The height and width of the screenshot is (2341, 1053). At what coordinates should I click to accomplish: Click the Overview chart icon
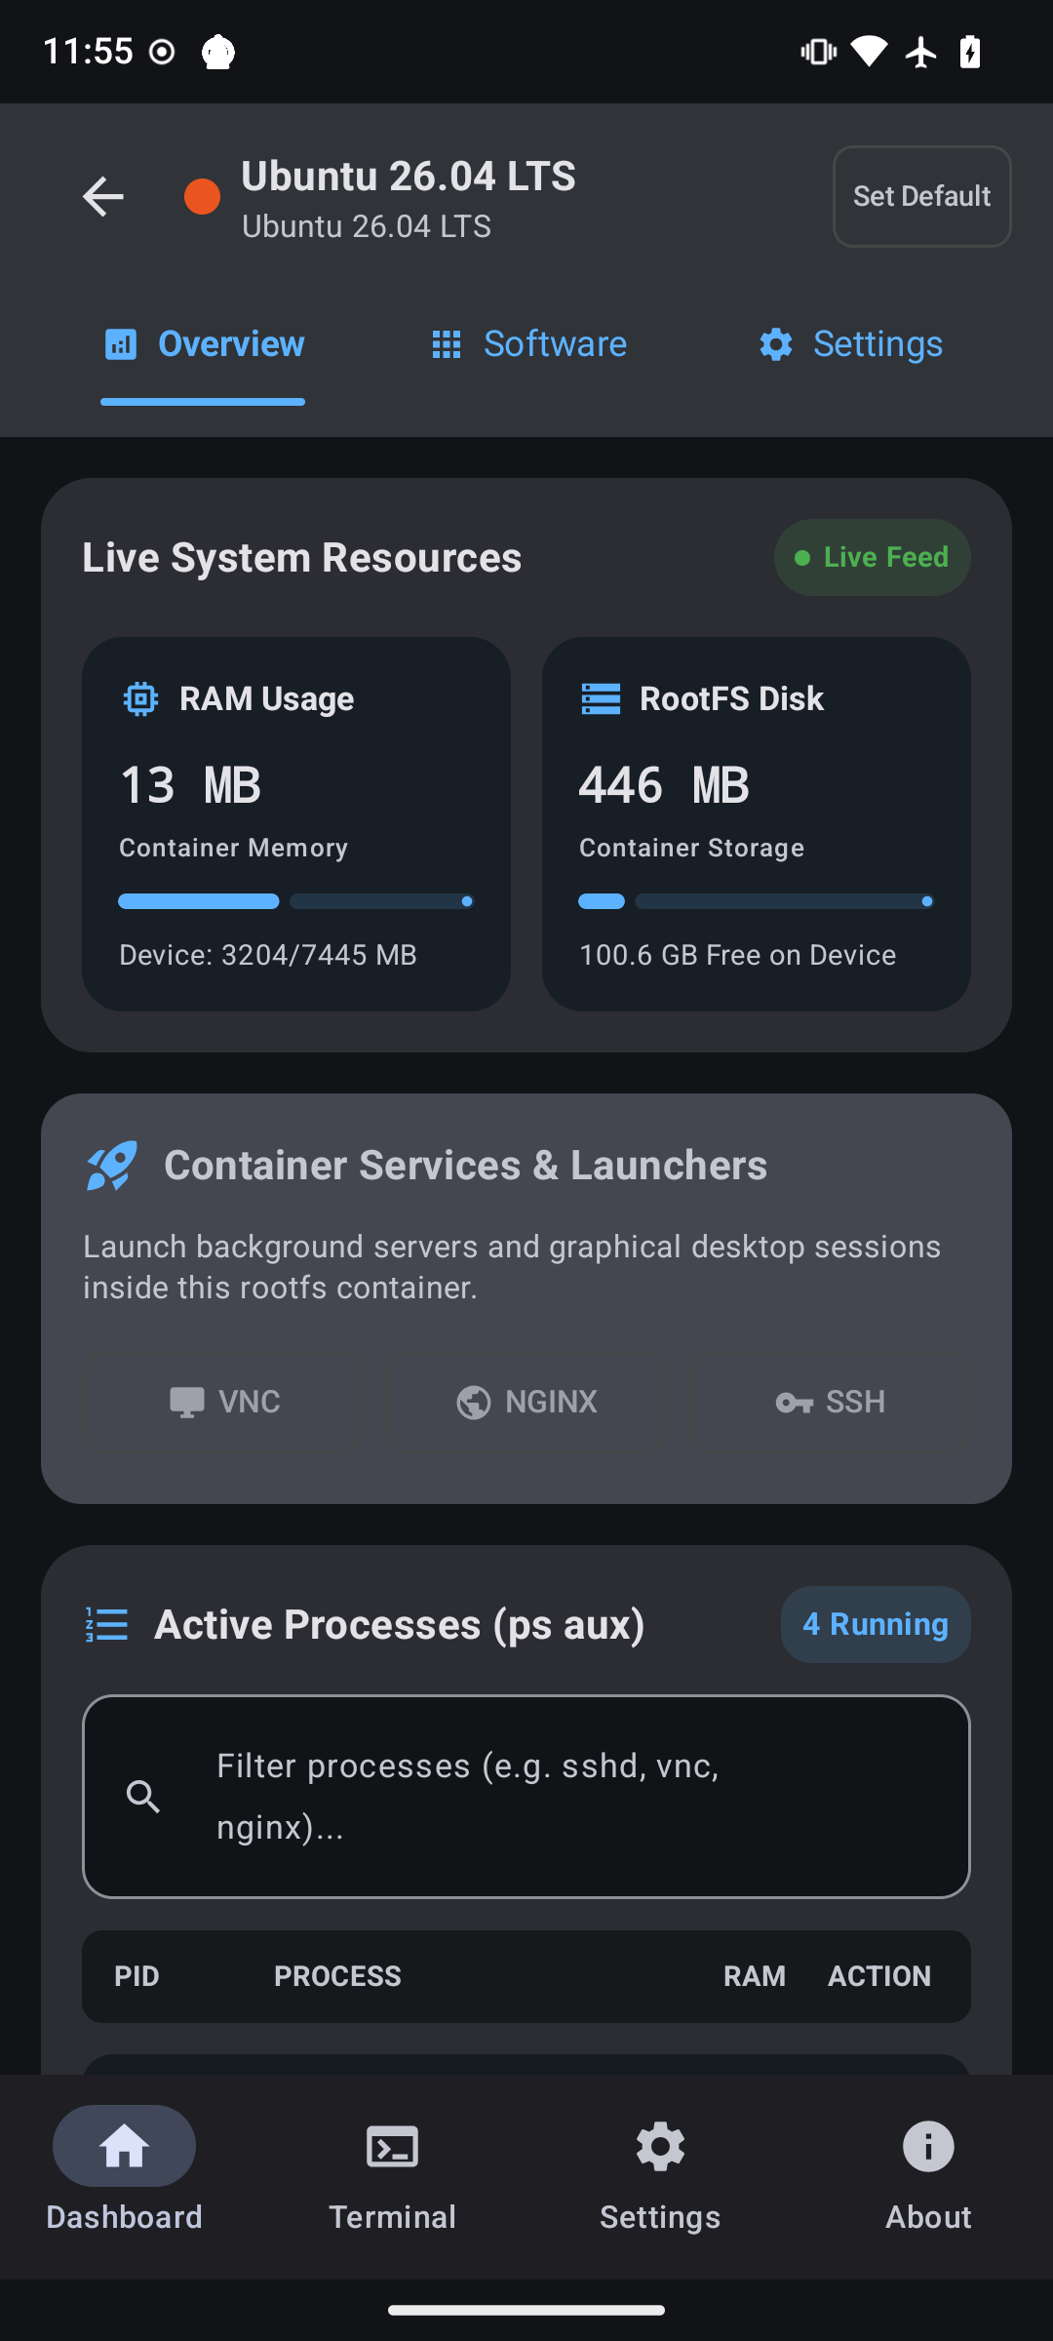[x=121, y=344]
